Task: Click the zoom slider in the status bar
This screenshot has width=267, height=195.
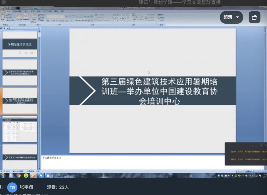Action: pos(256,171)
